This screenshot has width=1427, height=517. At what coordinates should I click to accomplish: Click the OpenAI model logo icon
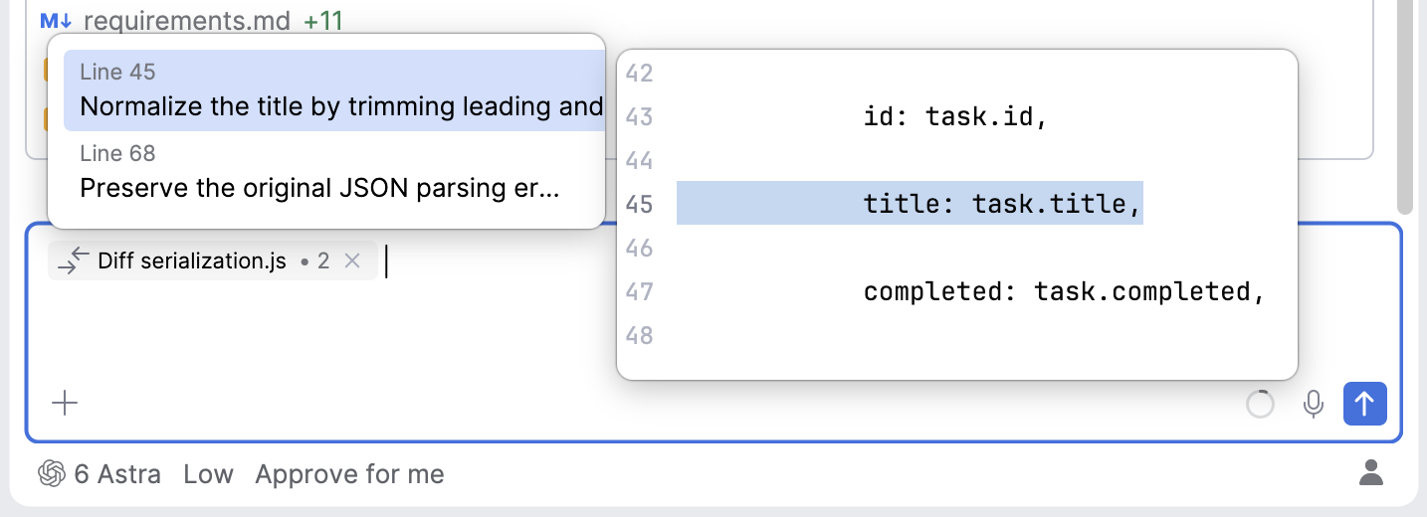52,474
